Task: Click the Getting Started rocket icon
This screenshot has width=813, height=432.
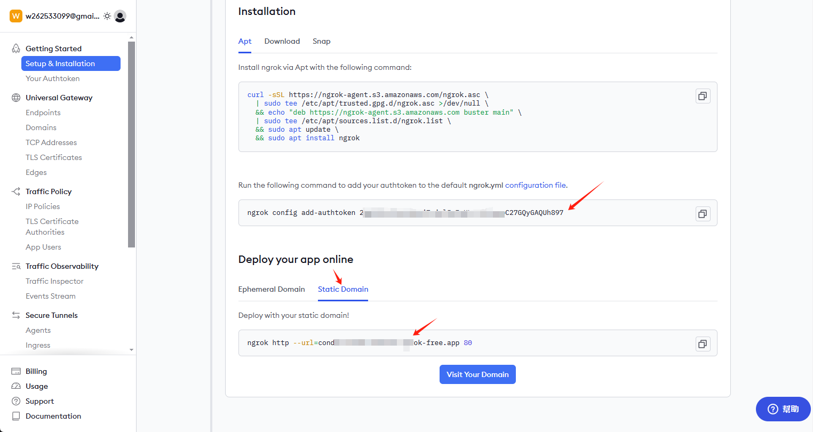Action: click(x=16, y=49)
